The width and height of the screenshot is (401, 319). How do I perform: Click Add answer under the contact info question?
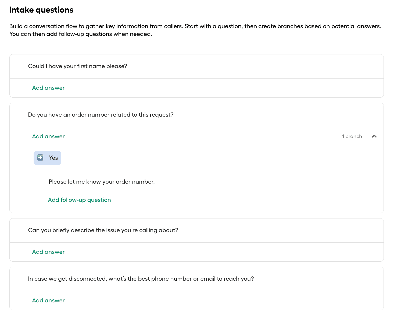(x=48, y=300)
